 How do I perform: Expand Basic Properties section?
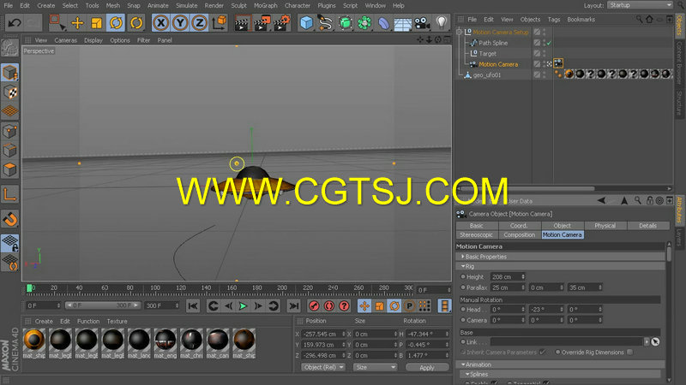[463, 257]
